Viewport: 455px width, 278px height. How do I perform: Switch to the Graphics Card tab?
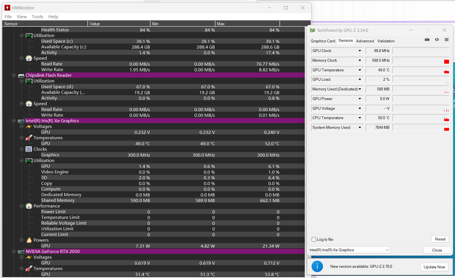[x=323, y=41]
